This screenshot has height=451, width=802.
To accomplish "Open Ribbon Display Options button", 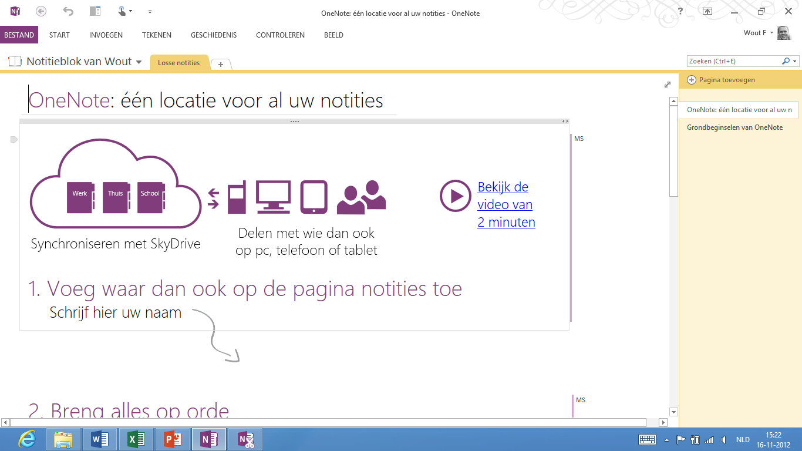I will [707, 11].
